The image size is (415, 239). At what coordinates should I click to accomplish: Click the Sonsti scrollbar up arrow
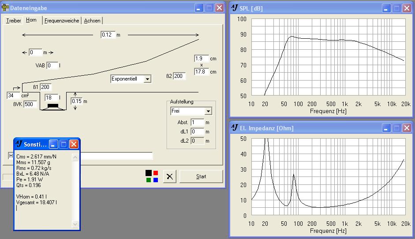[75, 157]
